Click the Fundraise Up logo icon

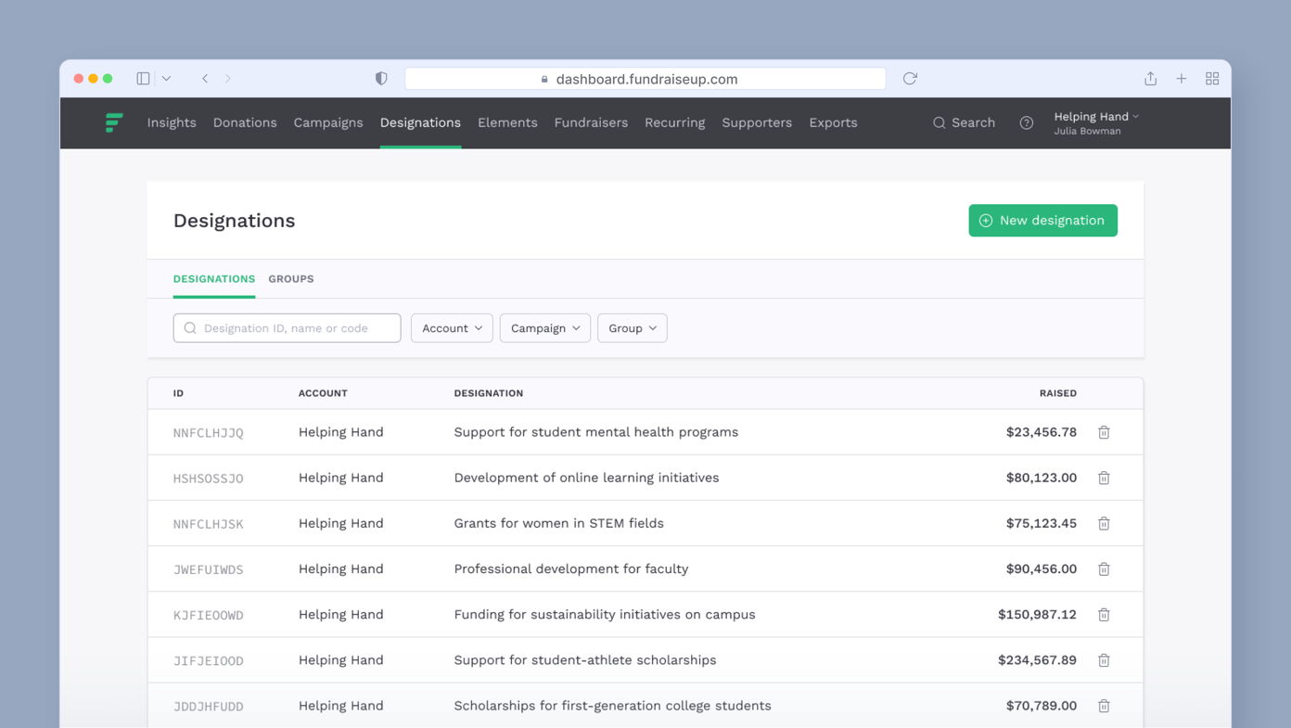pos(114,122)
